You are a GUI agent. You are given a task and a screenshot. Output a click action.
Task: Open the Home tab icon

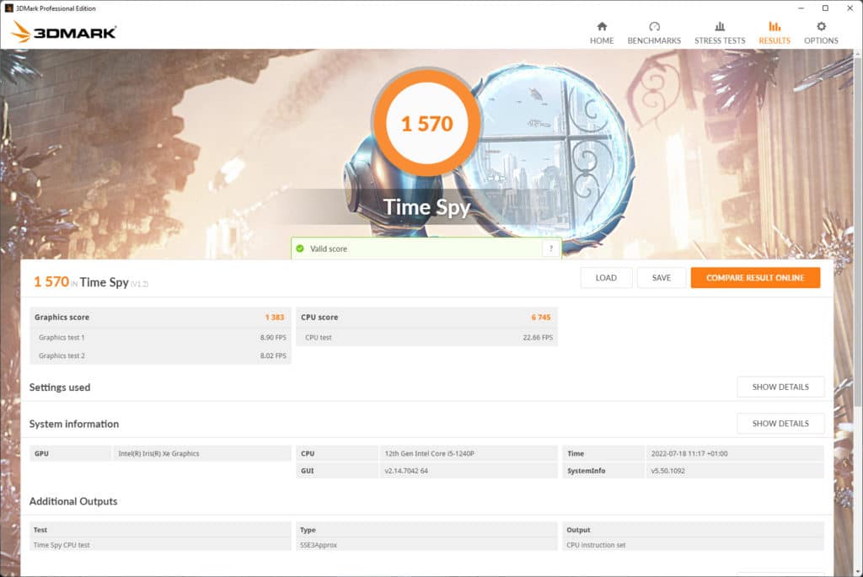pyautogui.click(x=602, y=26)
